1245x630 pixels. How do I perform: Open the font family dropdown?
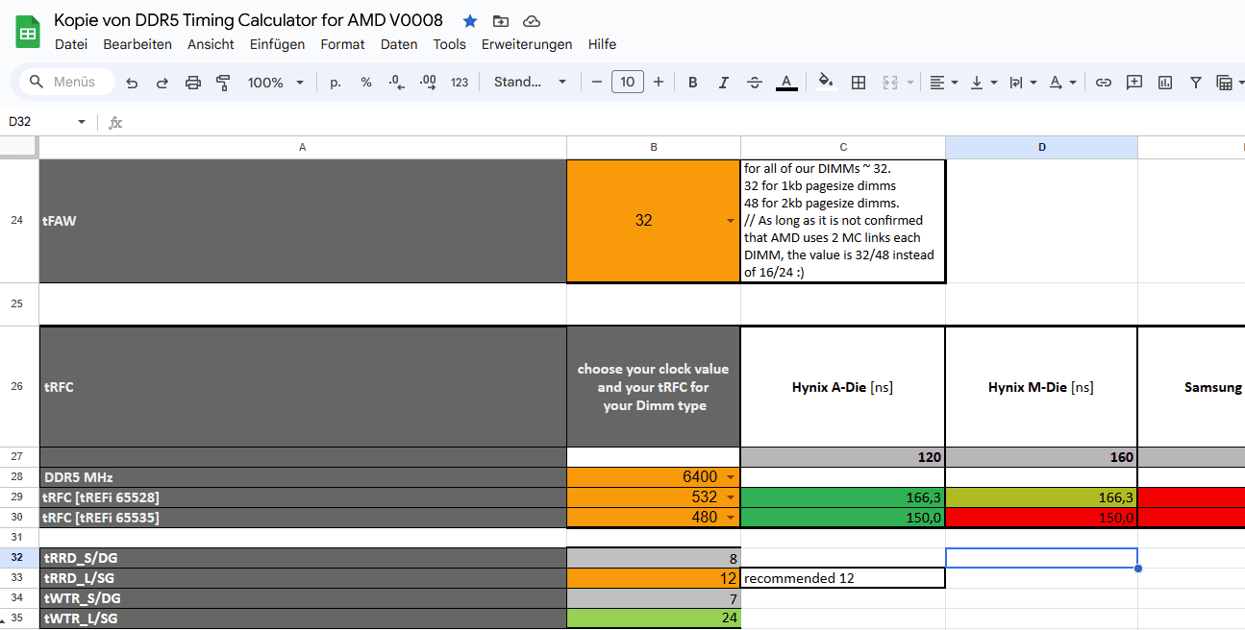(531, 83)
